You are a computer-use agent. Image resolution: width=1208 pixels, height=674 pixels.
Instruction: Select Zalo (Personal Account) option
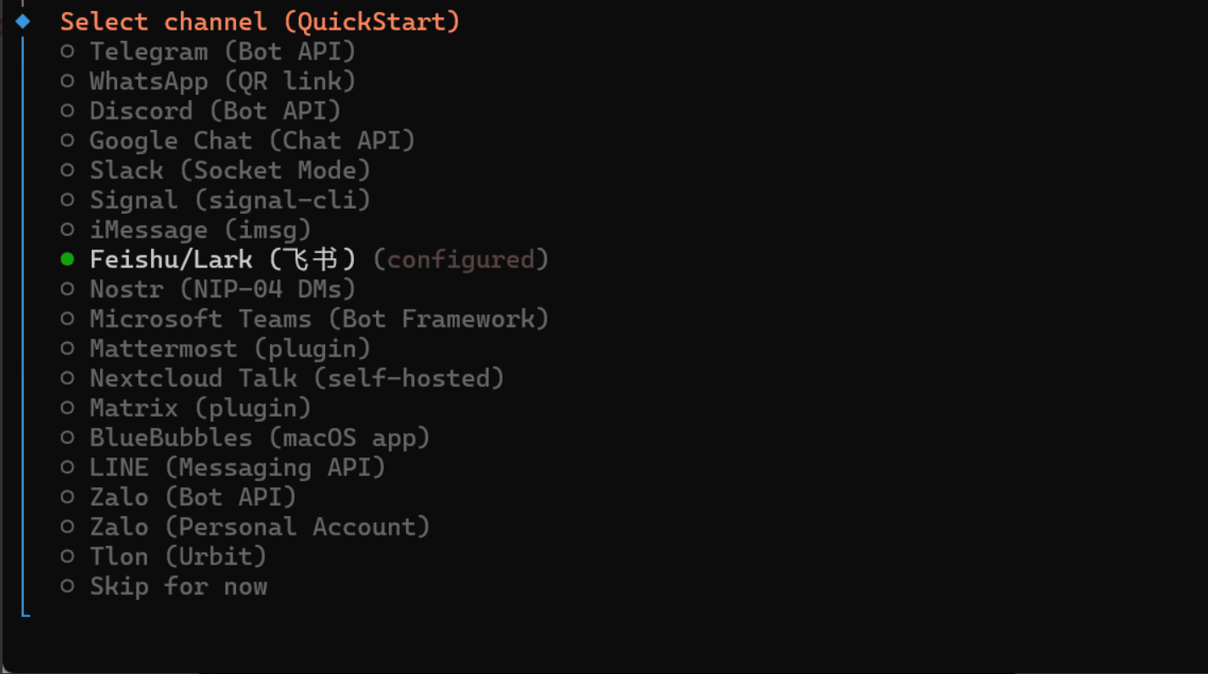click(259, 527)
